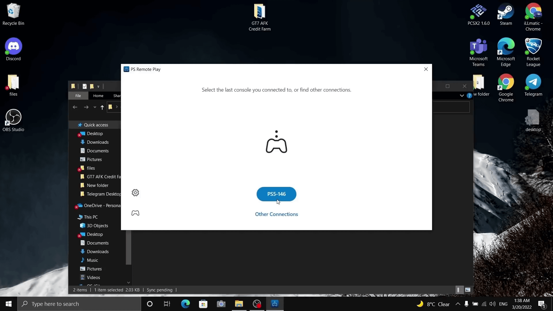Open customize quick access toolbar dropdown

[99, 86]
